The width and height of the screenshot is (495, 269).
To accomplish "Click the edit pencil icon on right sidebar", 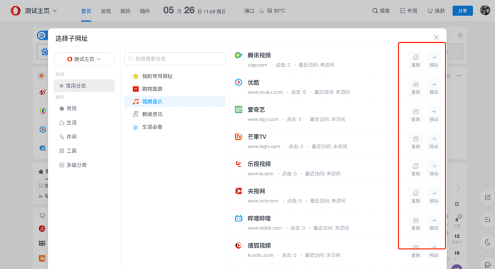I will click(488, 197).
